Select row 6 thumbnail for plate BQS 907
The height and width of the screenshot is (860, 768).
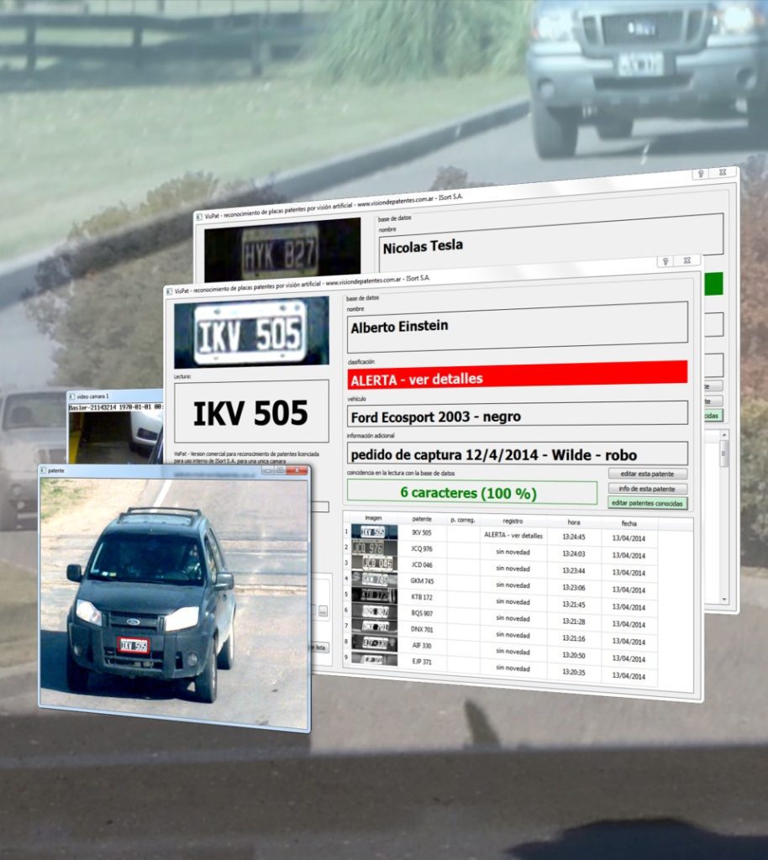coord(374,611)
